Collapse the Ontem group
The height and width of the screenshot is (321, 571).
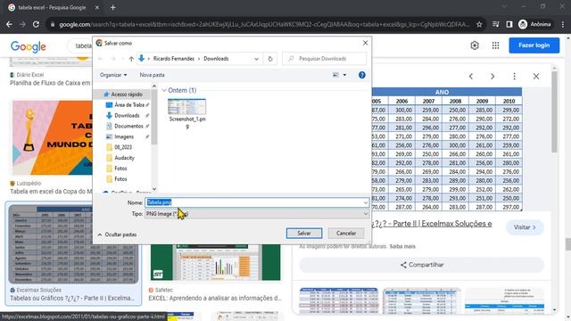click(x=164, y=90)
